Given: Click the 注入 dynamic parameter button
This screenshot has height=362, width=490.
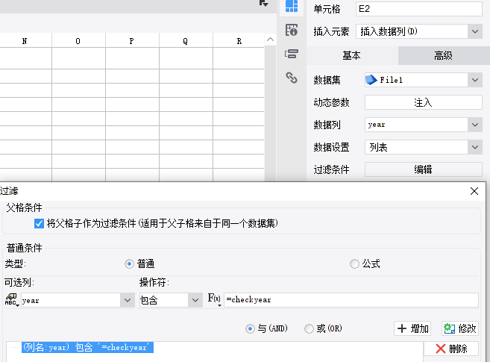Looking at the screenshot, I should [x=423, y=102].
